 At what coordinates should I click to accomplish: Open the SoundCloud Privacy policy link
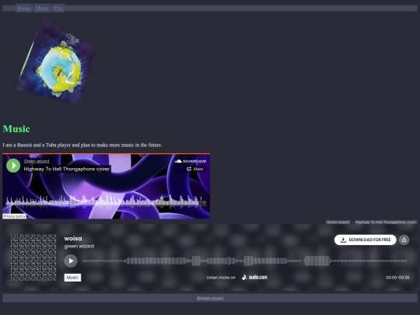(15, 216)
